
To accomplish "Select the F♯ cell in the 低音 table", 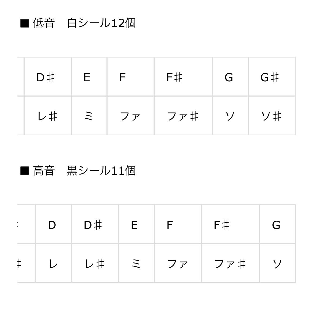I will (x=183, y=77).
